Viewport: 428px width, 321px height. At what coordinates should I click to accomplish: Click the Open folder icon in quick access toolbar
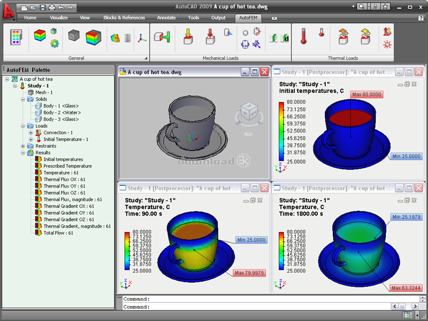[x=33, y=7]
